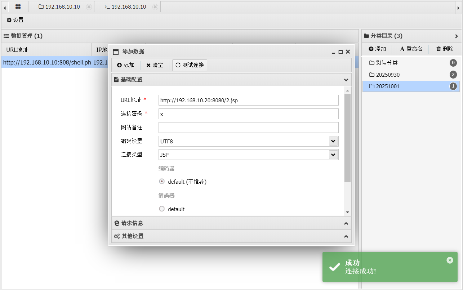Image resolution: width=463 pixels, height=290 pixels.
Task: Select the default decoder radio button
Action: point(162,209)
